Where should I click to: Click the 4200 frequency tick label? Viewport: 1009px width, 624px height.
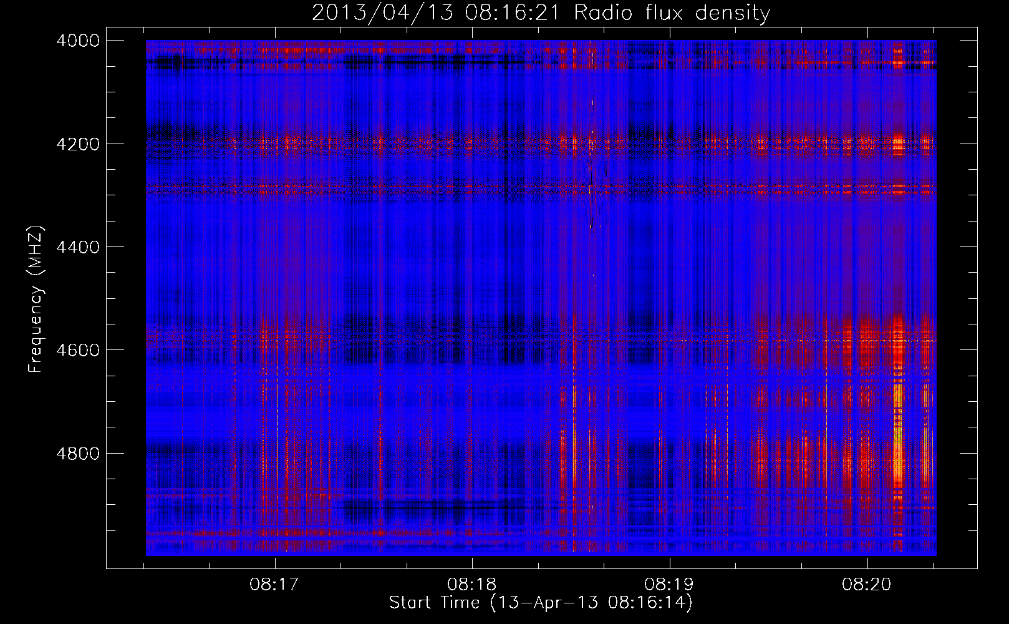coord(78,144)
